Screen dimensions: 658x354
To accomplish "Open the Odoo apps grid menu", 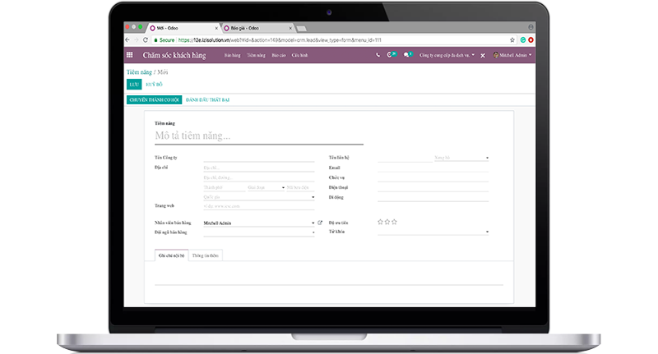I will click(129, 55).
